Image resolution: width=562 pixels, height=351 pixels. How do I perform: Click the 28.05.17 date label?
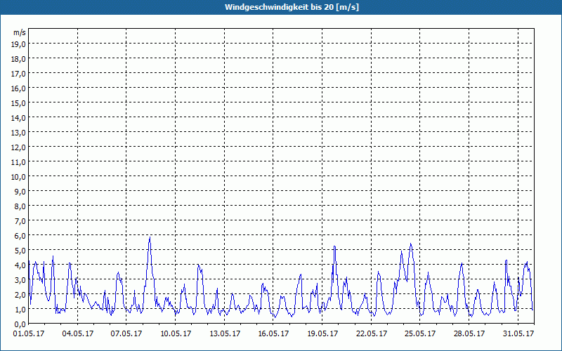point(469,333)
